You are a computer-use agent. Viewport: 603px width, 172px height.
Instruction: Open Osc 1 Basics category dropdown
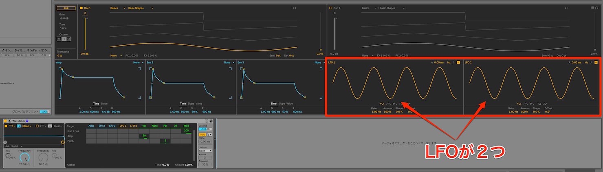pyautogui.click(x=118, y=8)
